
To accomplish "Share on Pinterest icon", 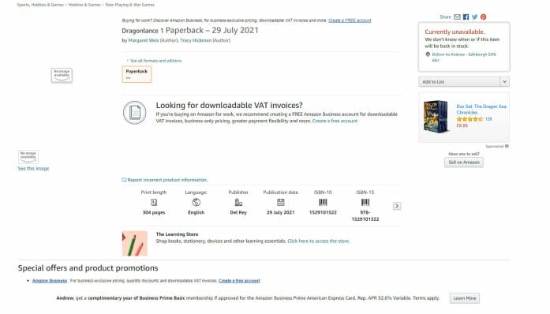I will pyautogui.click(x=484, y=17).
